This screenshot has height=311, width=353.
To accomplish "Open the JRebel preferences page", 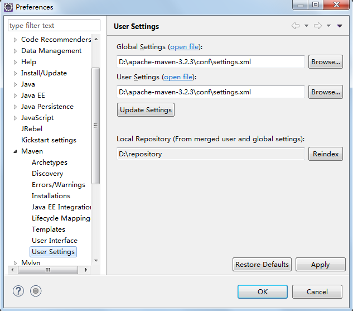I will (x=32, y=129).
